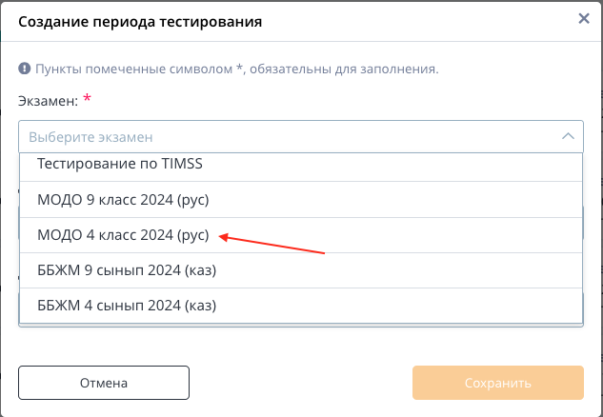Click the 'Сохранить' button
The image size is (603, 417).
tap(498, 383)
